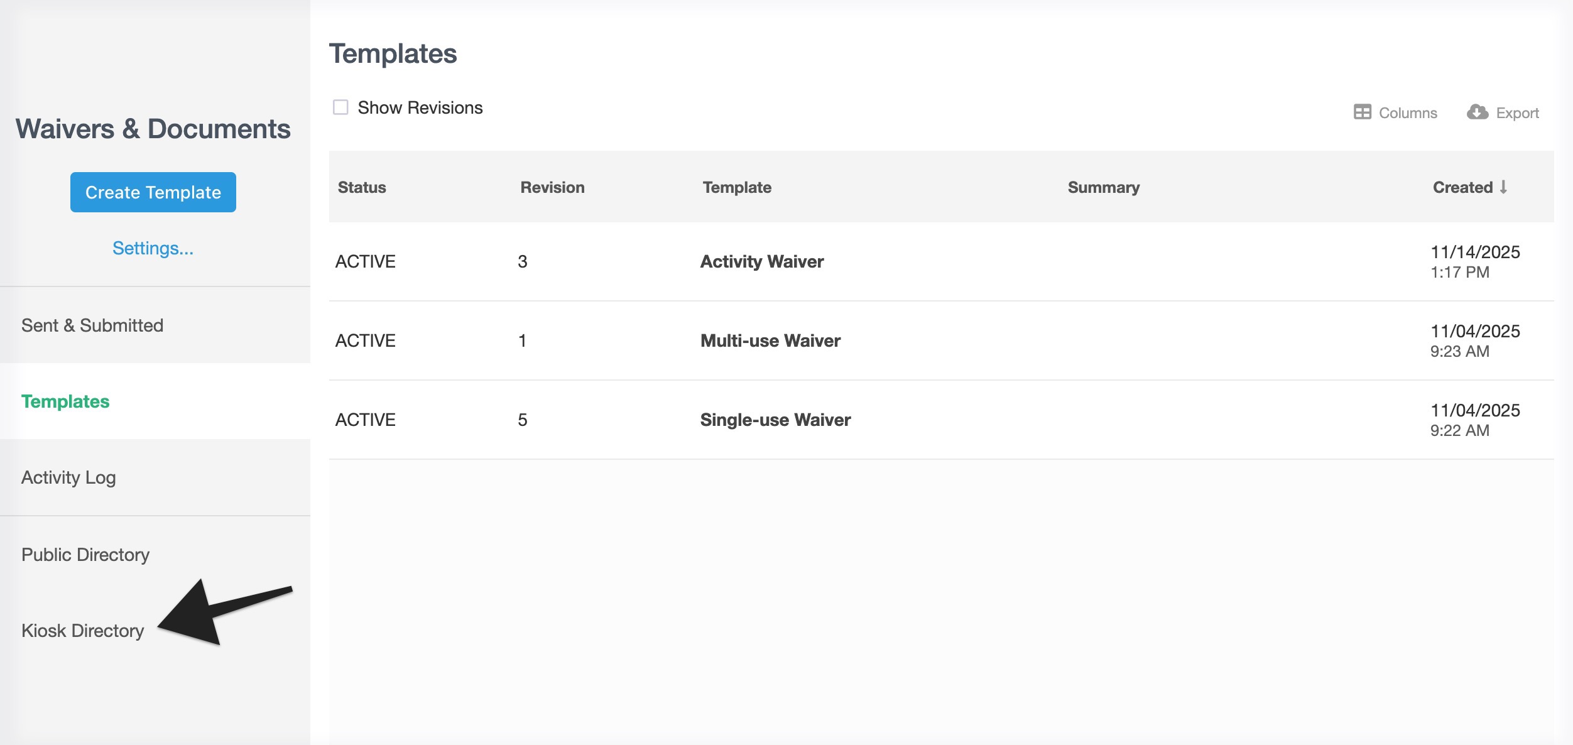
Task: Click the 11/14/2025 1:17 PM created date
Action: 1475,262
